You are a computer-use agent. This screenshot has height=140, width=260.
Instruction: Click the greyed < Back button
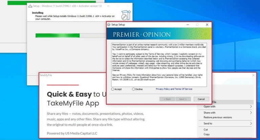167,99
